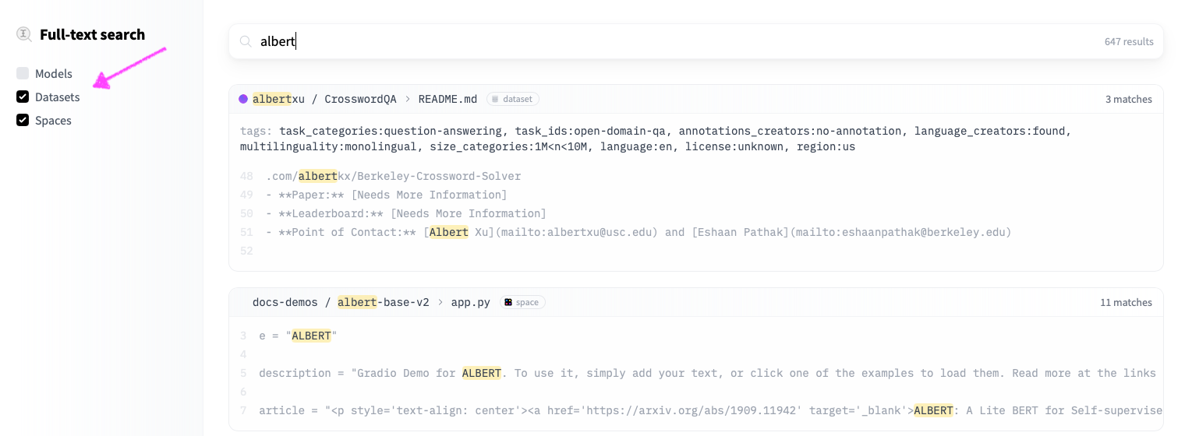Click the purple albertxu avatar dot

243,99
